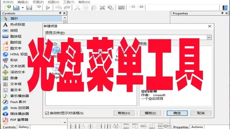Click Controls list scroll up arrow

(x=65, y=18)
